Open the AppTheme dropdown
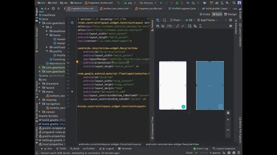Image resolution: width=277 pixels, height=155 pixels. tap(207, 20)
